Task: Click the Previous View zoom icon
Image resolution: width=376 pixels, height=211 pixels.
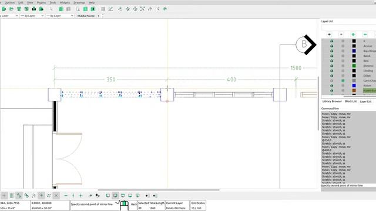Action: pos(150,9)
